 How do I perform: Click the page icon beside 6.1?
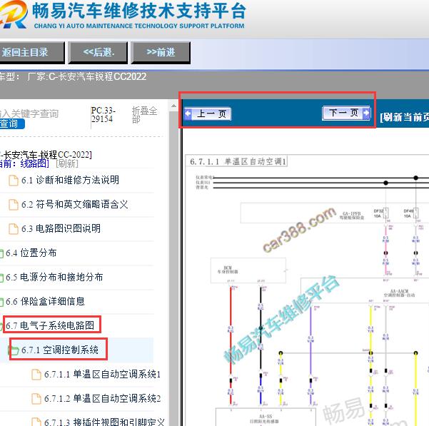(14, 181)
